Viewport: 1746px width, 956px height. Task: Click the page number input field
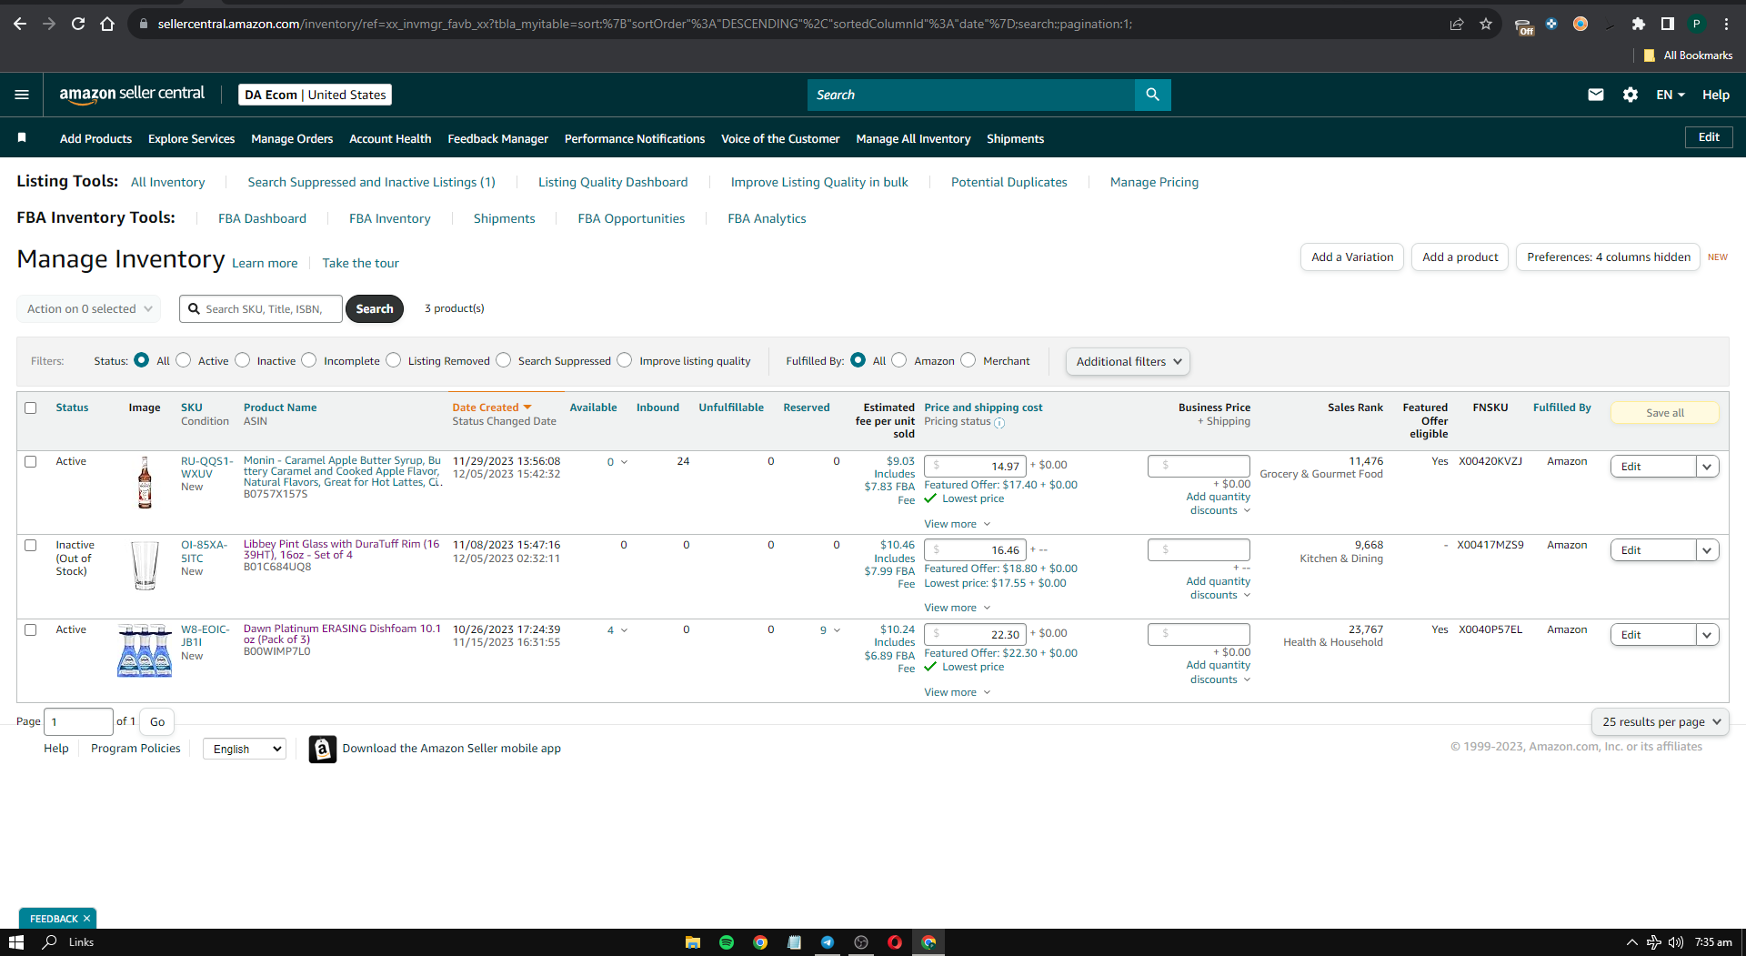coord(78,721)
